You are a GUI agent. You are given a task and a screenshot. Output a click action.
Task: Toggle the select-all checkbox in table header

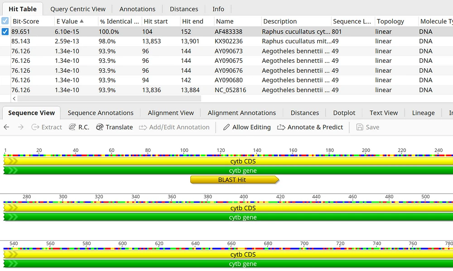coord(5,21)
